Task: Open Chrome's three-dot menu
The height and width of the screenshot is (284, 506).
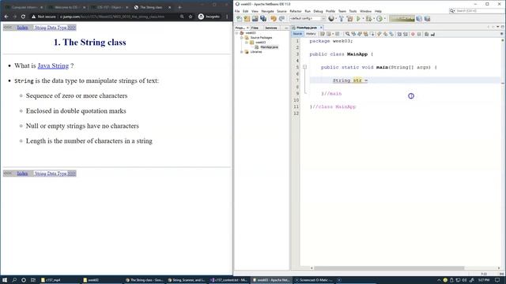Action: click(x=227, y=17)
